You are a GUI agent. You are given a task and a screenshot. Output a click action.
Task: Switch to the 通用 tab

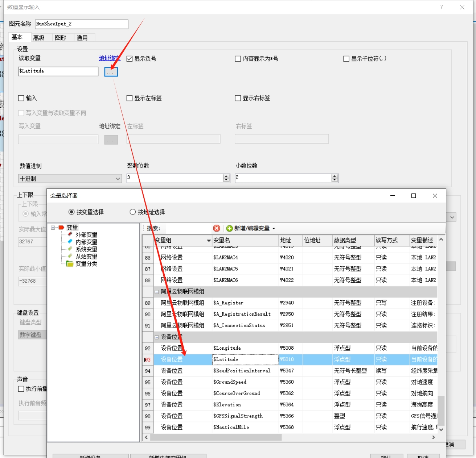point(82,38)
